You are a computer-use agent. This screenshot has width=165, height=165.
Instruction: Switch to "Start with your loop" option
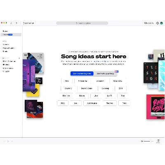click(x=105, y=73)
